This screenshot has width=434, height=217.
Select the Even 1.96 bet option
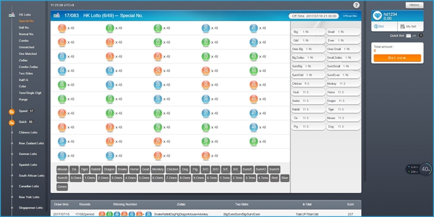click(x=343, y=40)
